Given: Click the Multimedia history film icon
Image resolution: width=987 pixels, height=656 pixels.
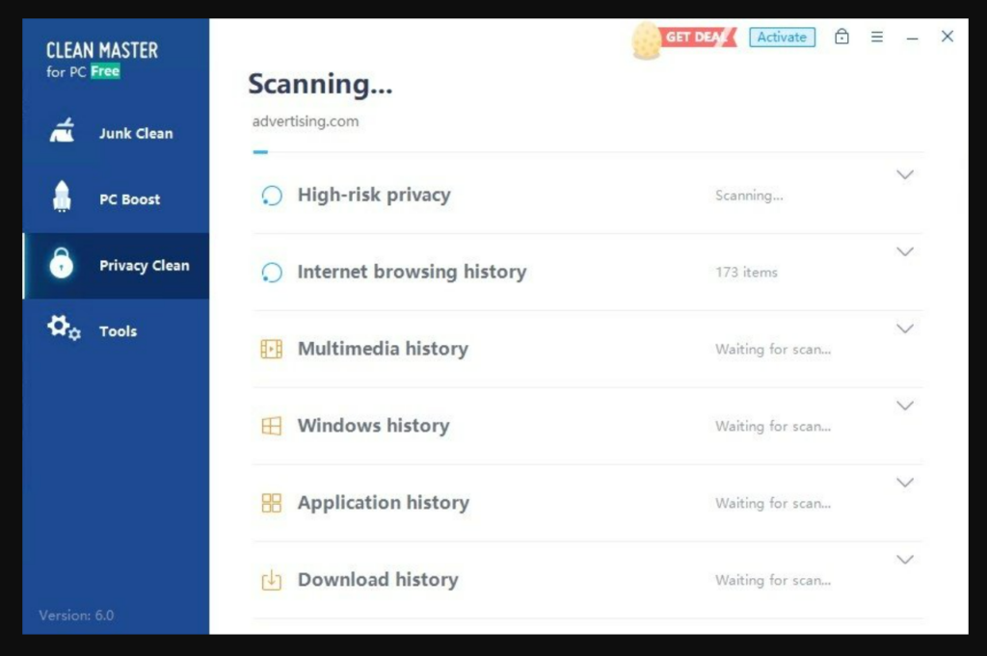Looking at the screenshot, I should click(x=271, y=349).
